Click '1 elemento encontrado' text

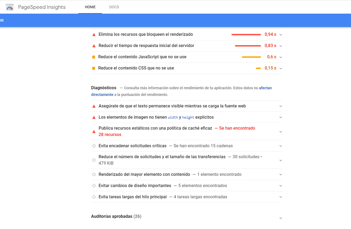[x=219, y=174]
